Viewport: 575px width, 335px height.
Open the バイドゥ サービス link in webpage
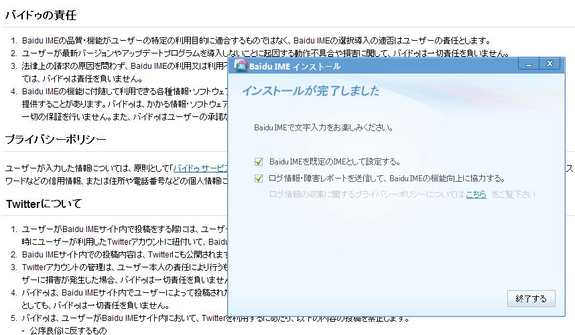tap(200, 169)
